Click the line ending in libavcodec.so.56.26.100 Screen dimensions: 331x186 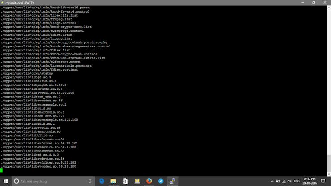pos(38,166)
